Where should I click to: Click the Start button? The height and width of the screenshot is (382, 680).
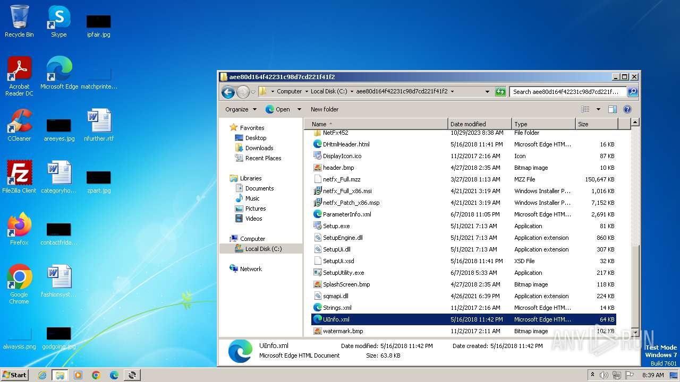(x=15, y=375)
